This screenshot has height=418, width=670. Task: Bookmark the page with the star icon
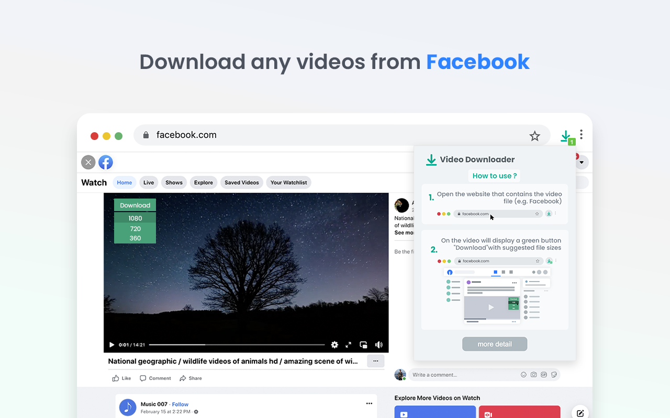click(x=534, y=135)
